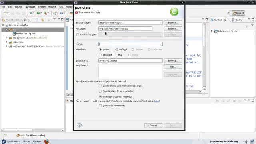Click the volume speaker icon in the panel
Image resolution: width=256 pixels, height=144 pixels.
(x=246, y=141)
